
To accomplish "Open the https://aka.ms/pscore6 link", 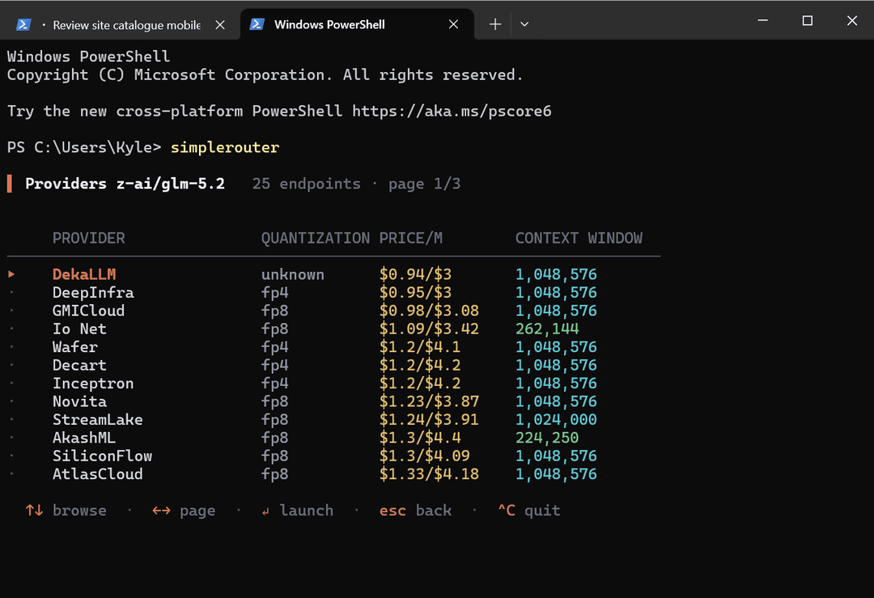I will point(452,111).
